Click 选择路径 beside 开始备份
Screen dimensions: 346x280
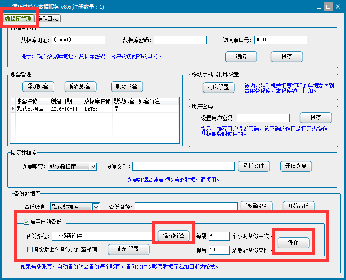(256, 206)
